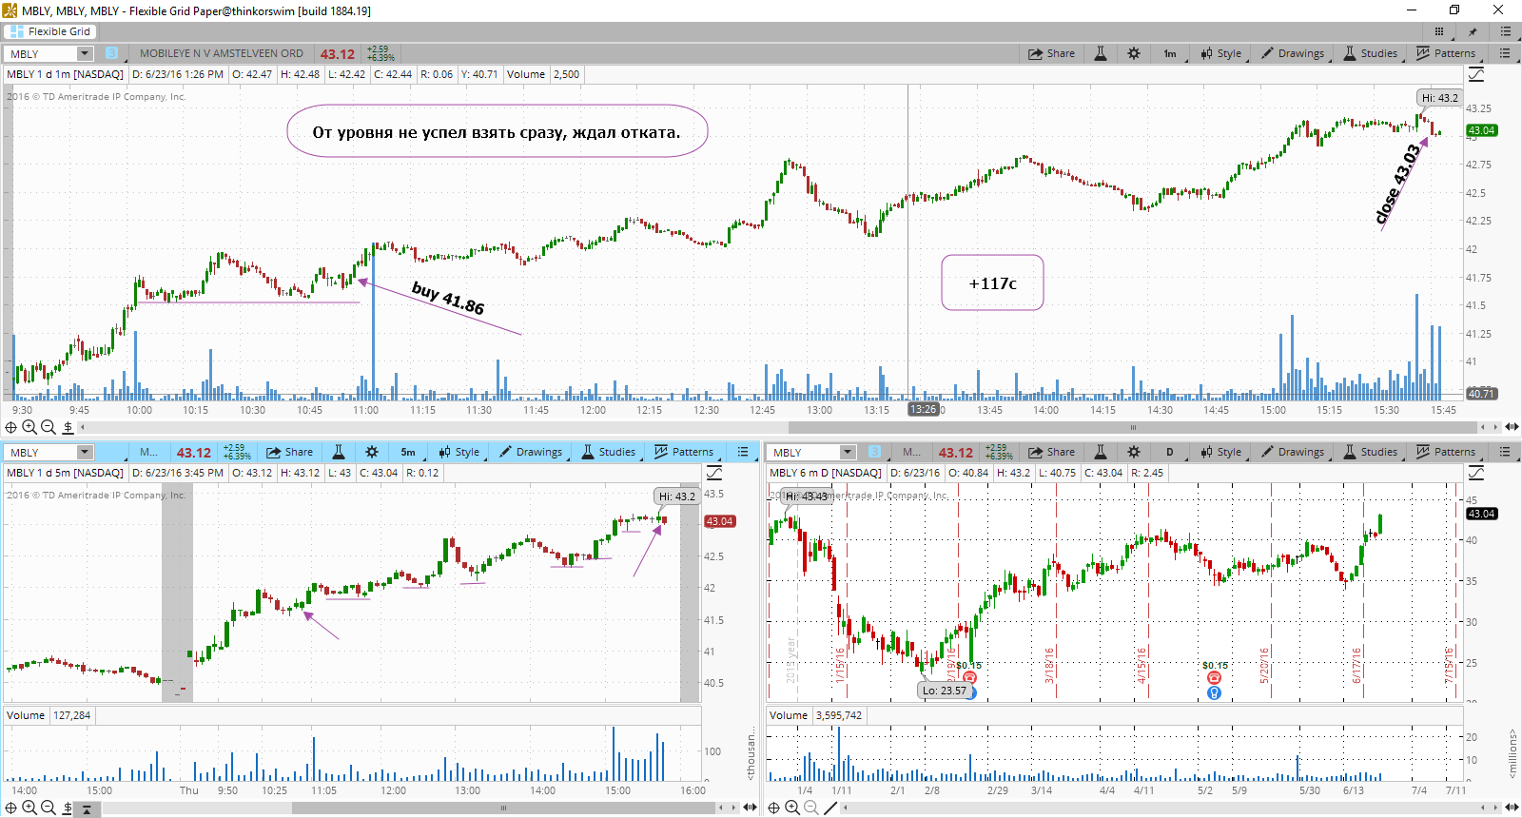
Task: Zoom out on the 5m chart
Action: pyautogui.click(x=49, y=808)
